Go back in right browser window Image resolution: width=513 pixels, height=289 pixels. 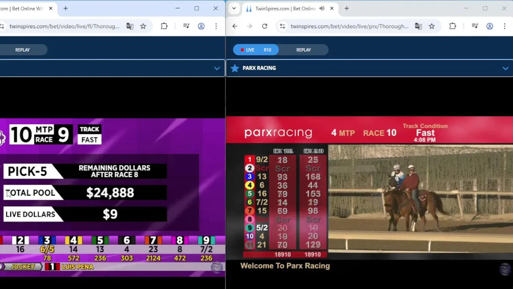(235, 26)
